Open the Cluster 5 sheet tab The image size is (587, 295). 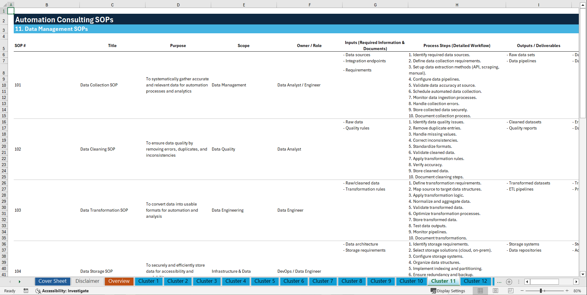tap(265, 281)
